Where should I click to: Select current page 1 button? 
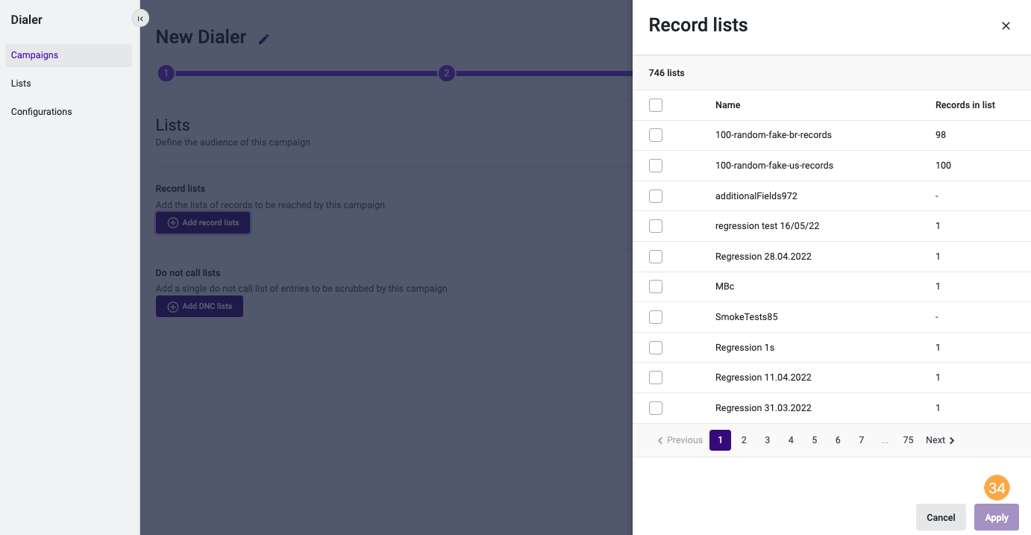(720, 440)
